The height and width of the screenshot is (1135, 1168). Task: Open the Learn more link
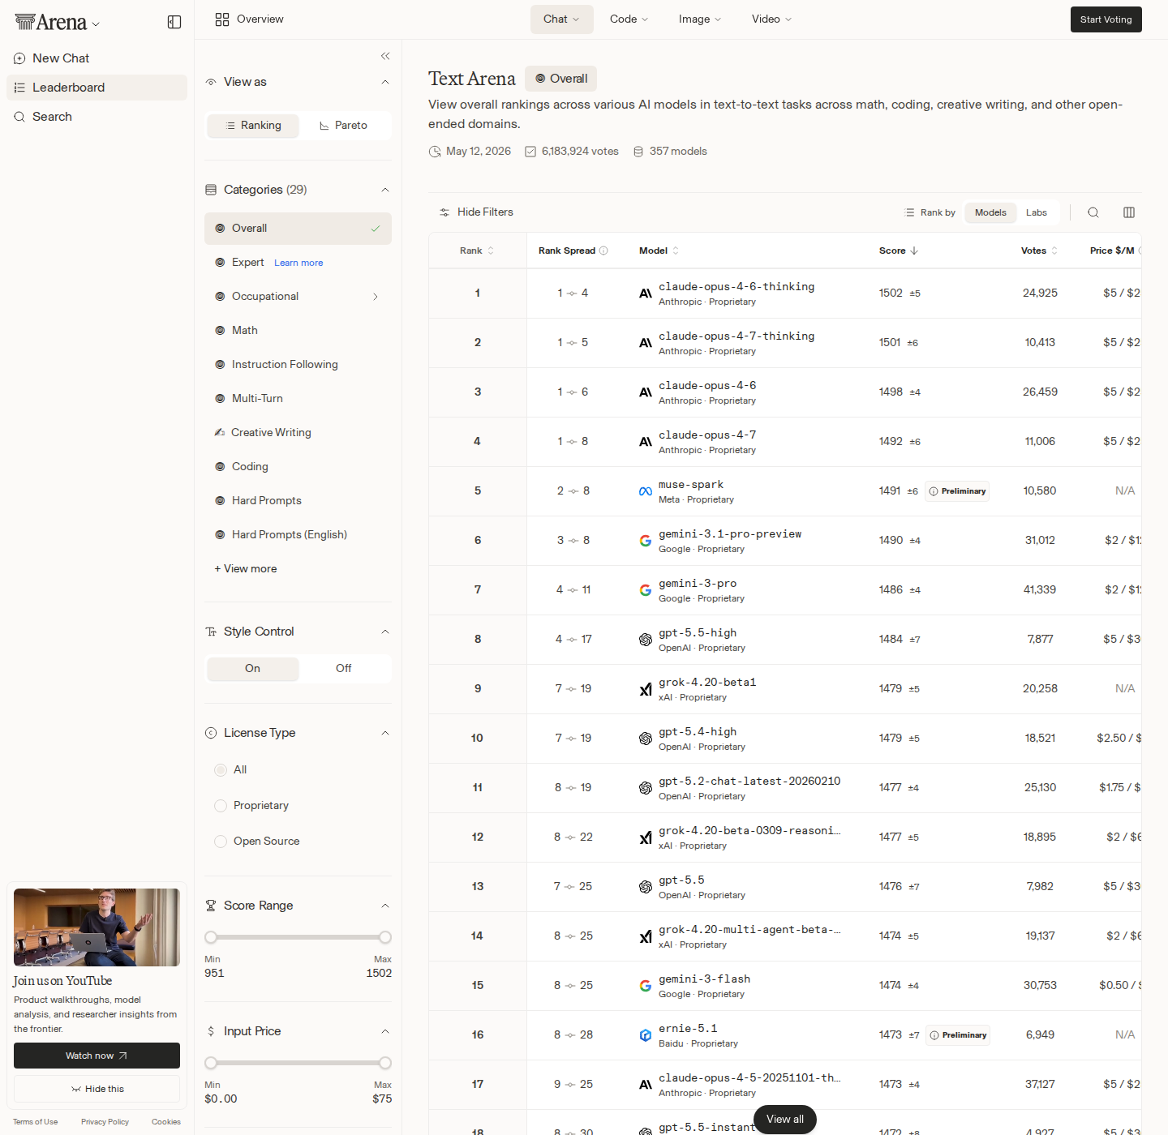click(x=298, y=263)
